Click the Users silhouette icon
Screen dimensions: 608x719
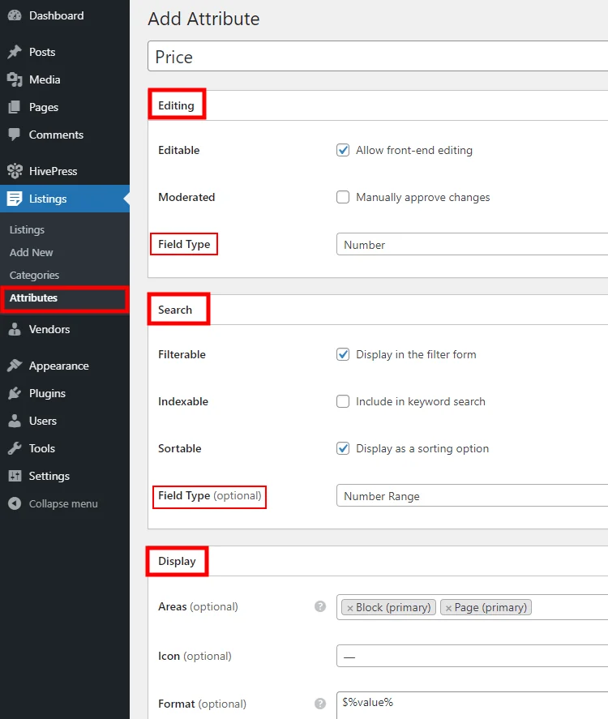(x=15, y=421)
